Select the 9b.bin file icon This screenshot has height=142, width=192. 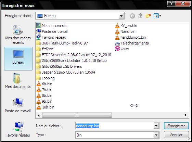39,101
